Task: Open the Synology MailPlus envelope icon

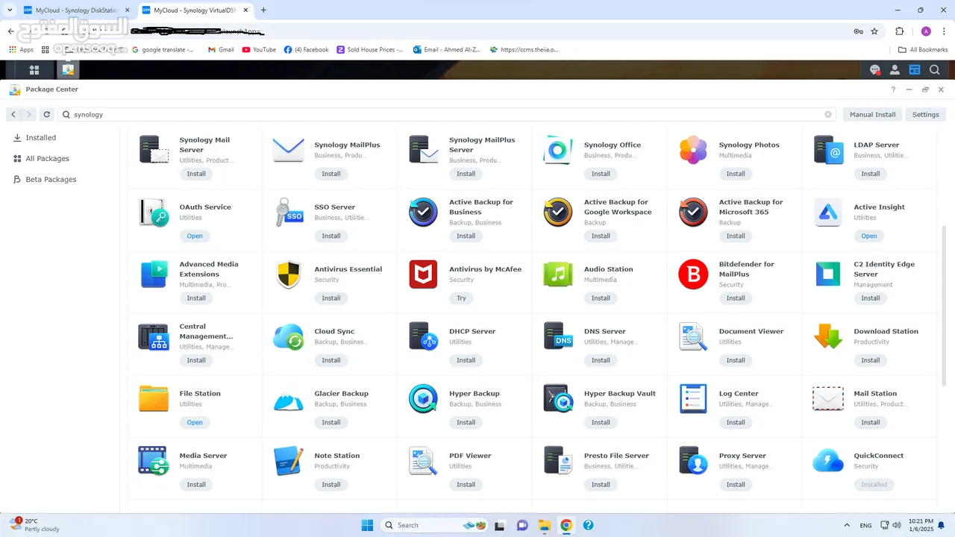Action: pos(288,149)
